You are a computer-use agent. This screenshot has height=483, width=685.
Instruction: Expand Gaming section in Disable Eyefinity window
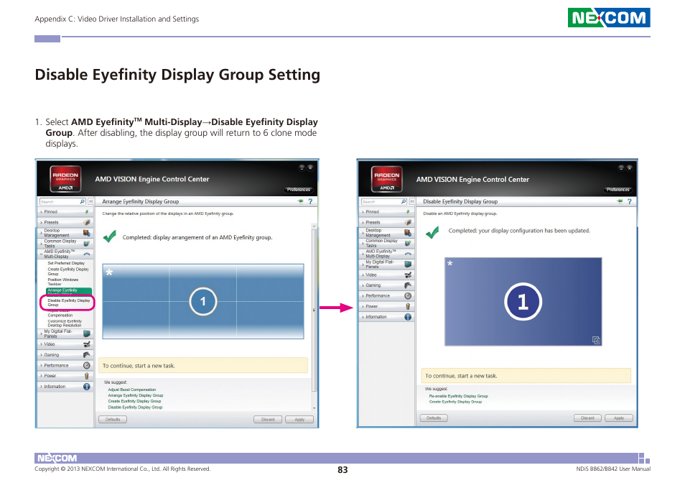coord(363,285)
